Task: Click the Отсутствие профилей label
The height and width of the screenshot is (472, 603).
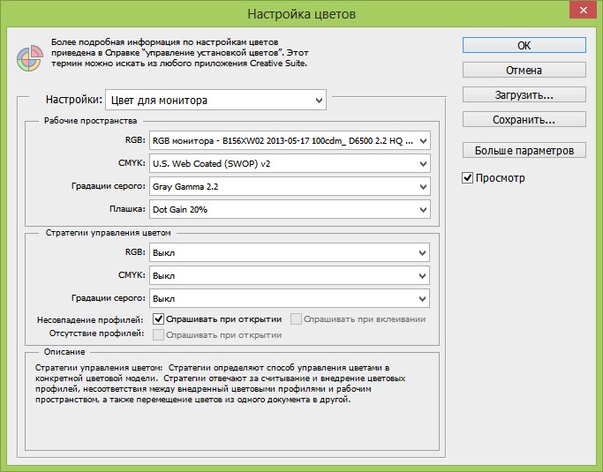Action: [96, 333]
